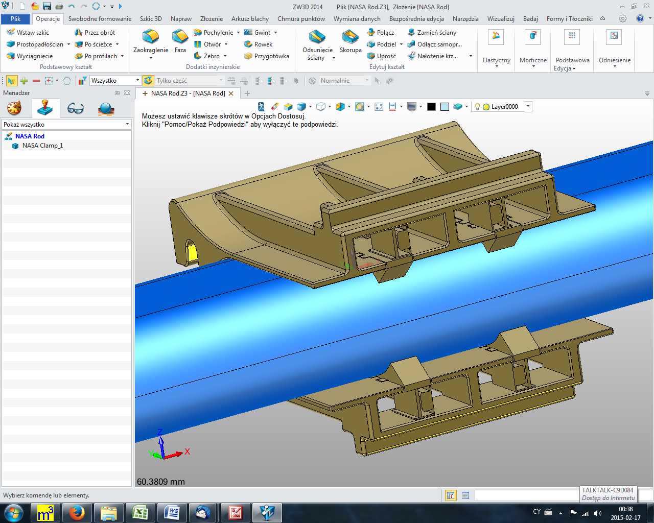
Task: Click the zoom-to-fit icon in view toolbar
Action: 379,106
